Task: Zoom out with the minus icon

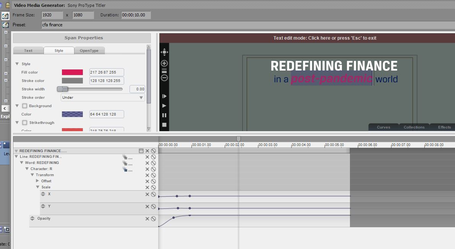Action: (164, 78)
